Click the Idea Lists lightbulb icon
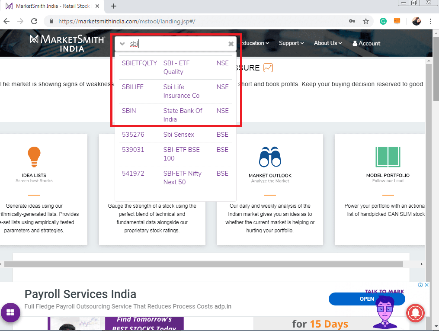The width and height of the screenshot is (439, 331). pos(34,157)
